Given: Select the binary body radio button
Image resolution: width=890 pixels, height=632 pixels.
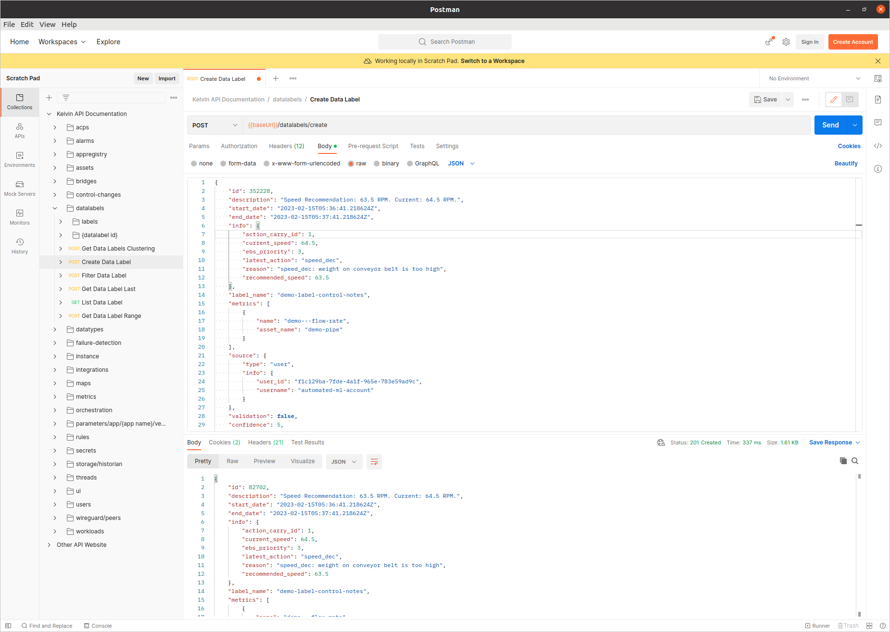Looking at the screenshot, I should (377, 164).
